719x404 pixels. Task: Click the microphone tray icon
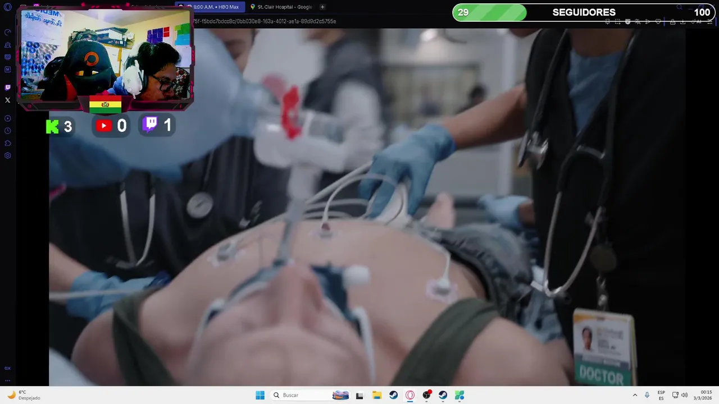(647, 395)
